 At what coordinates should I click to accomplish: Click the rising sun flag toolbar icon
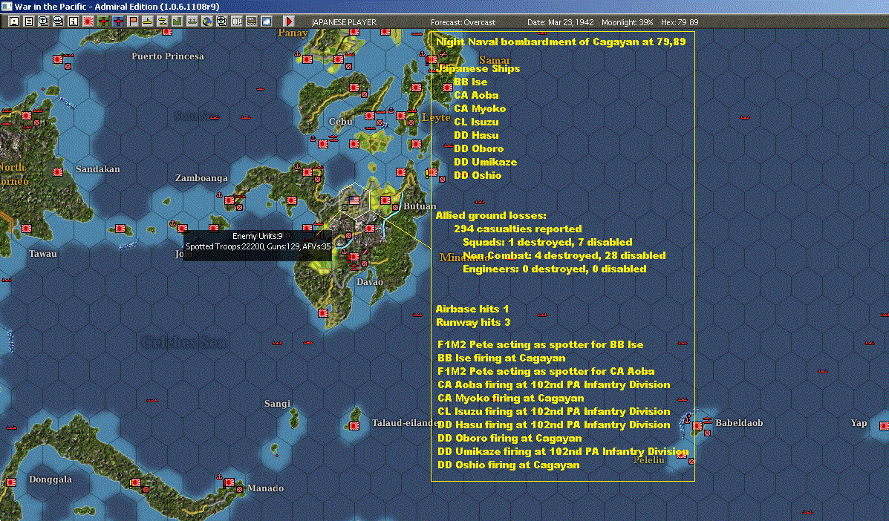point(88,22)
